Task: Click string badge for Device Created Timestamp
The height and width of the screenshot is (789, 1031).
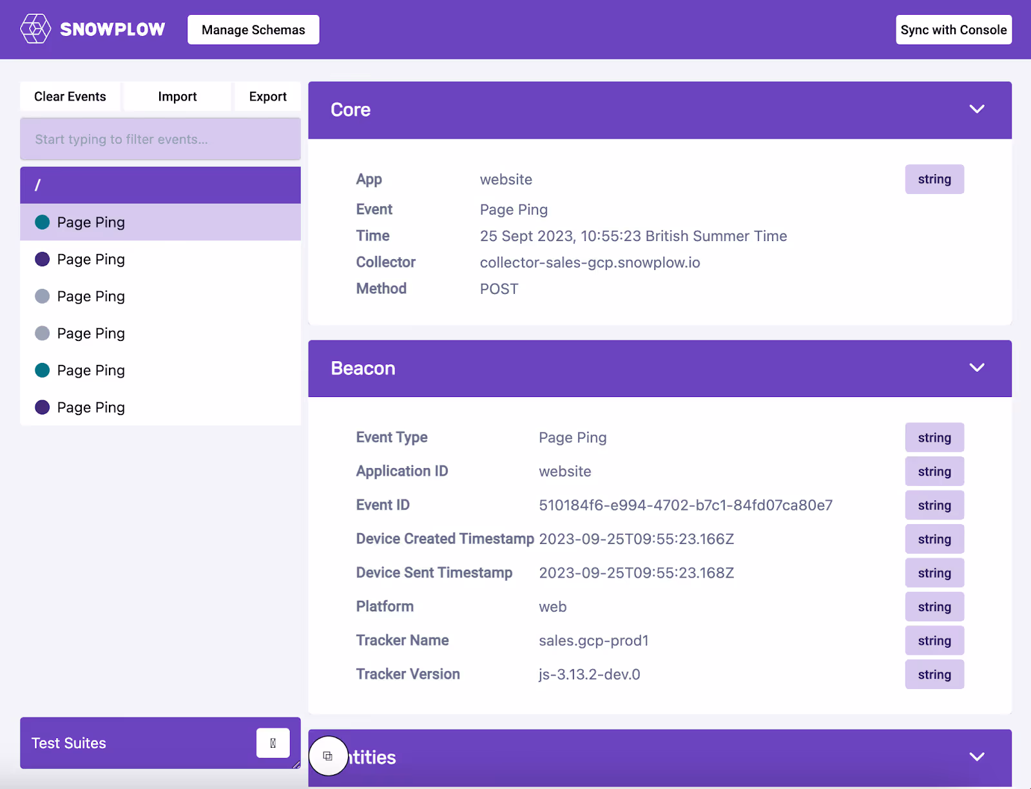Action: 934,540
